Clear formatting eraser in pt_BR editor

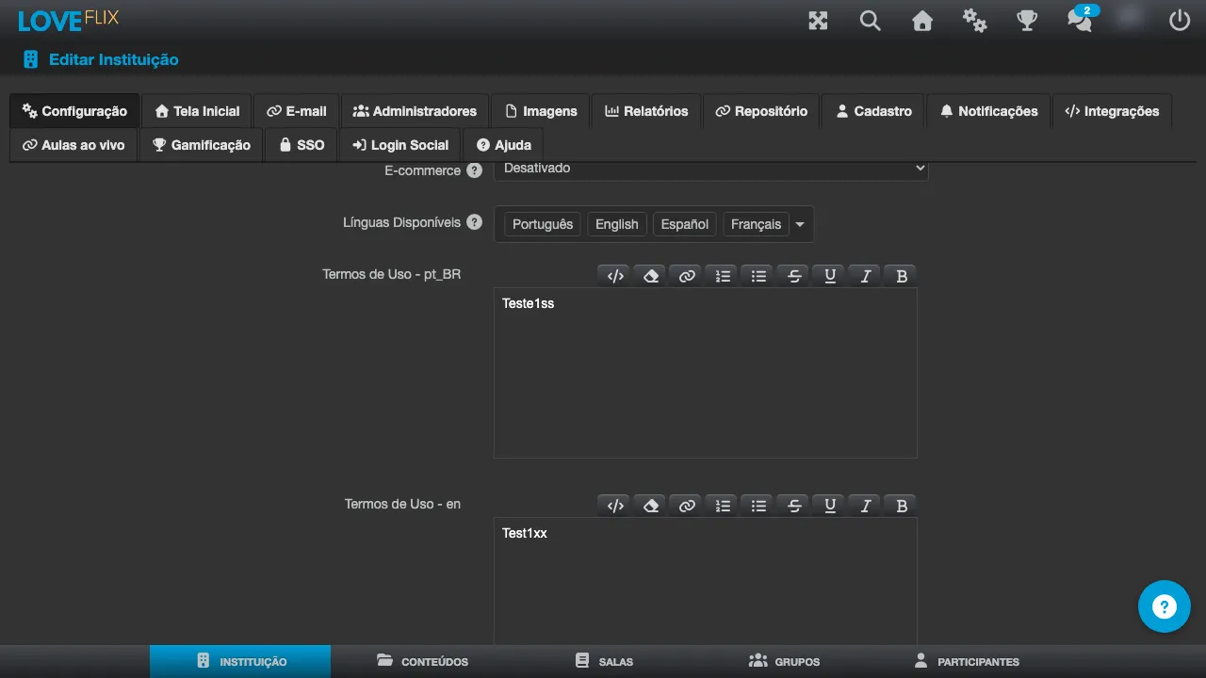[651, 275]
